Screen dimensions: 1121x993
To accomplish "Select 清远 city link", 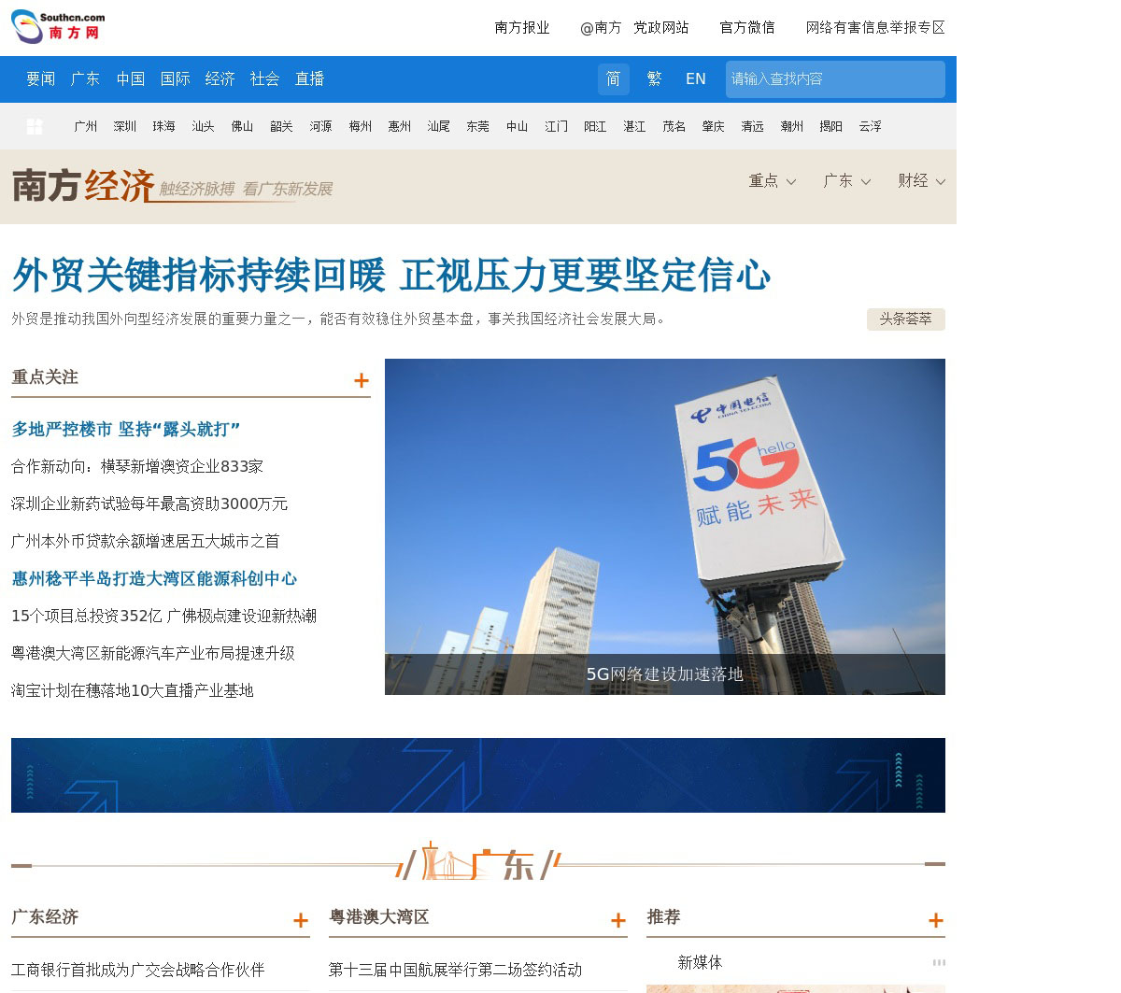I will [753, 126].
